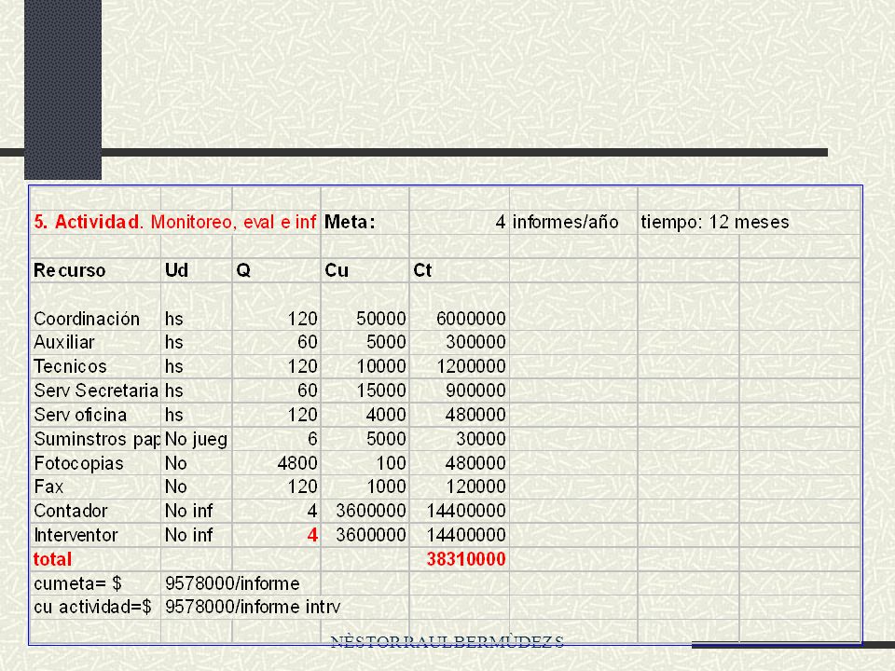Select the quantity '4800' for Fotocopias
The height and width of the screenshot is (671, 895).
click(x=297, y=463)
